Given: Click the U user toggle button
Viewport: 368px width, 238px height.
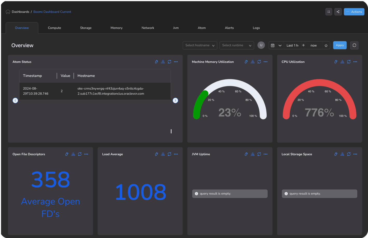Looking at the screenshot, I should click(x=261, y=45).
